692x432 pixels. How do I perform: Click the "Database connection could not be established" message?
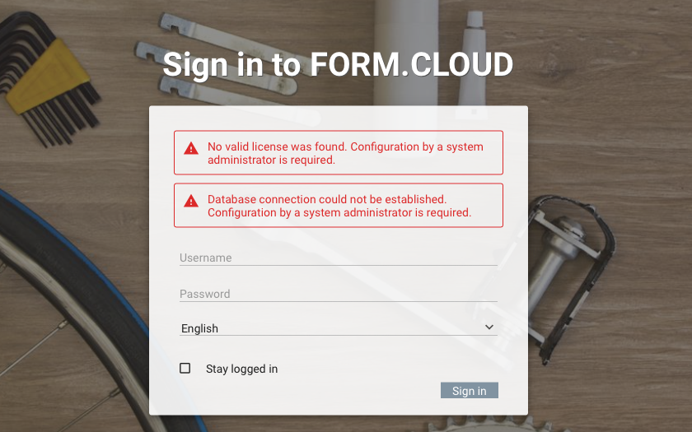339,206
